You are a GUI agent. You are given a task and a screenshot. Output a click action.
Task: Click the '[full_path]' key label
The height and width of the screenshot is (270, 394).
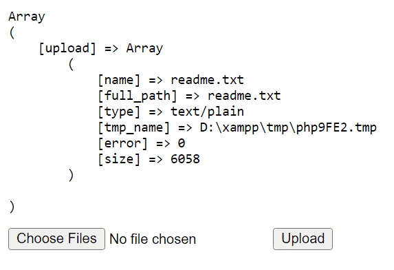[x=138, y=96]
